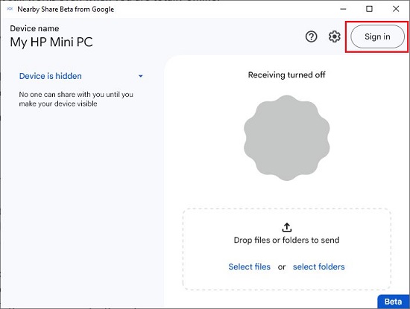Click the Nearby Share app icon in title bar
Image resolution: width=410 pixels, height=309 pixels.
tap(10, 9)
